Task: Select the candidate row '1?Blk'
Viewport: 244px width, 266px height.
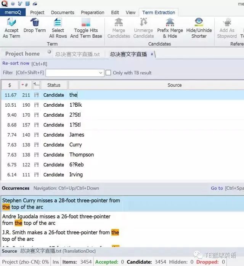Action: pos(122,105)
